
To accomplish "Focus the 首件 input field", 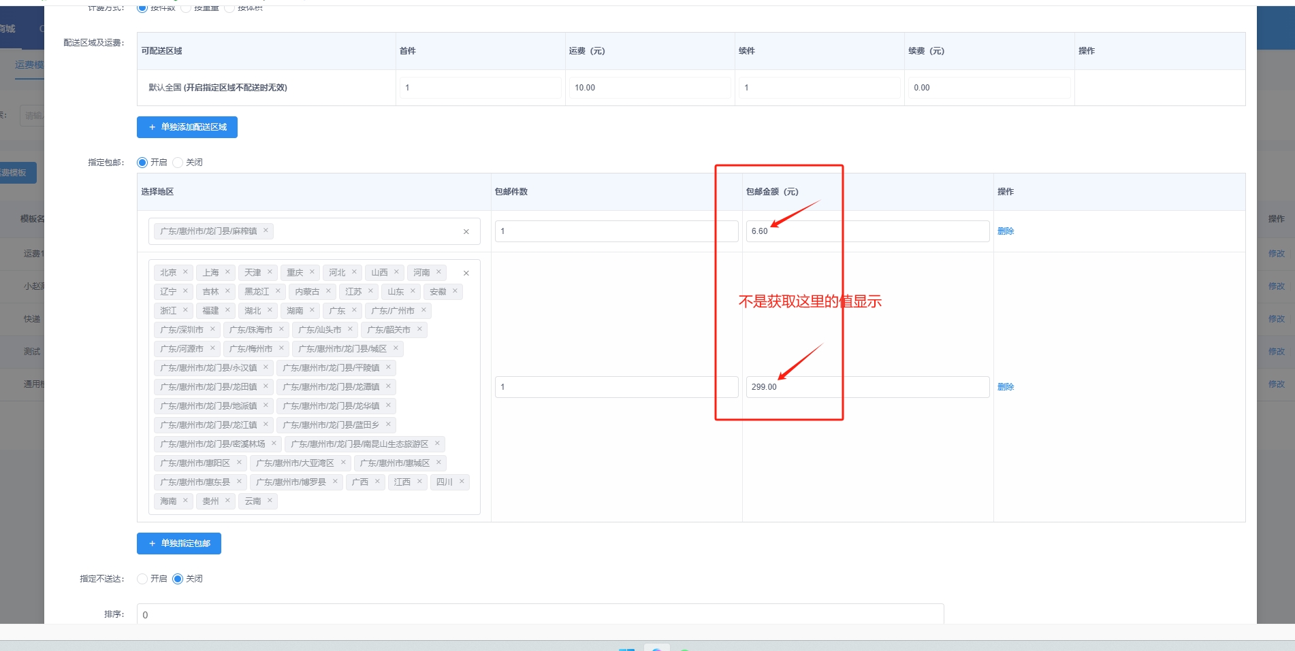I will [481, 88].
